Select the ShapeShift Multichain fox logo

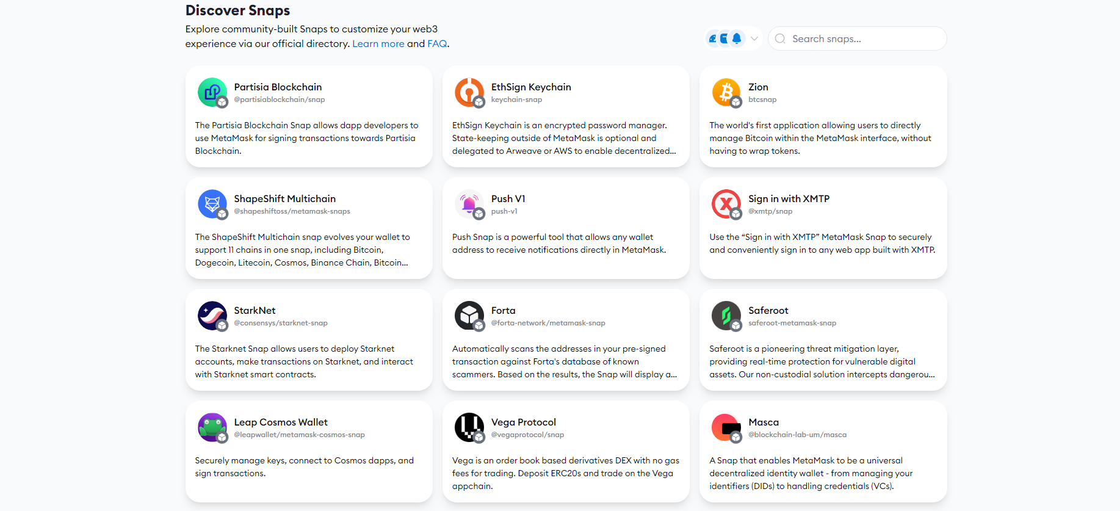pyautogui.click(x=212, y=204)
